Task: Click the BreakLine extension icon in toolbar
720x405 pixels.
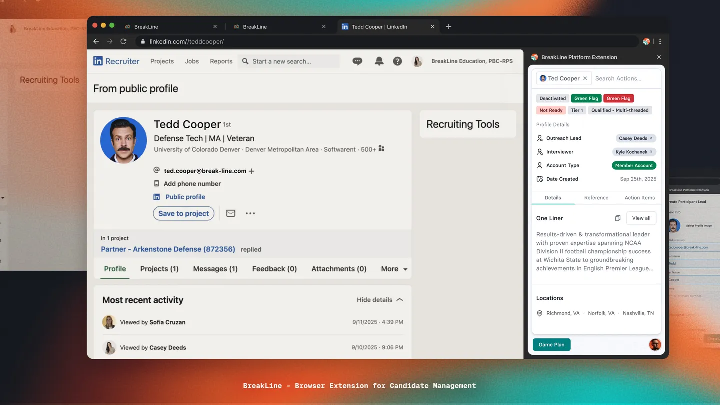Action: pyautogui.click(x=646, y=41)
